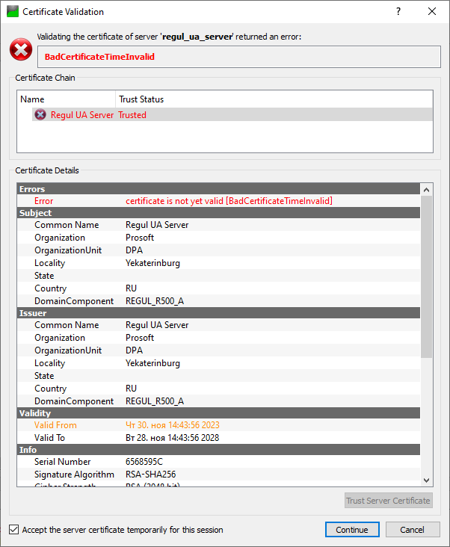Click the Certificate Validation window app icon
Screen dimensions: 450x547
[12, 12]
